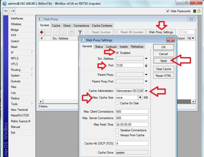Viewport: 204px width, 157px height.
Task: Close the Web Proxy window
Action: click(x=191, y=19)
